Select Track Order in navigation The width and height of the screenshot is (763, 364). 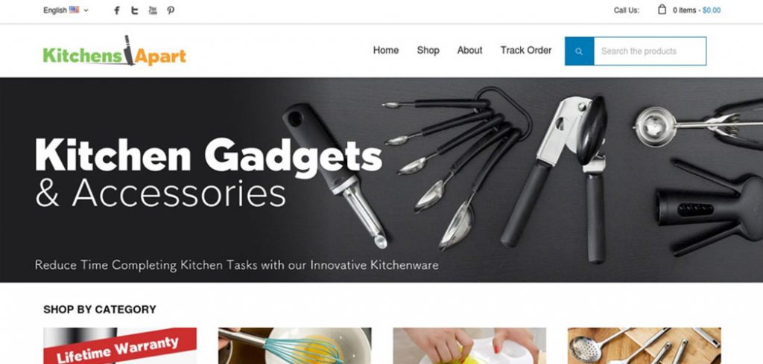click(526, 51)
